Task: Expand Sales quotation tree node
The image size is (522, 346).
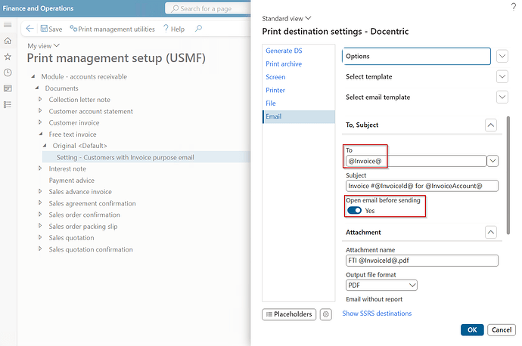Action: [40, 237]
